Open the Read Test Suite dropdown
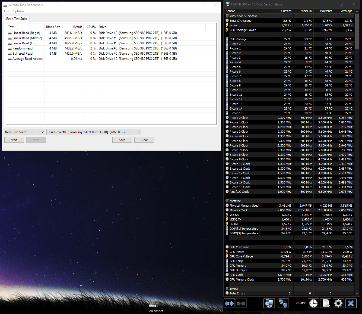Viewport: 362px width, 314px height. tap(24, 132)
